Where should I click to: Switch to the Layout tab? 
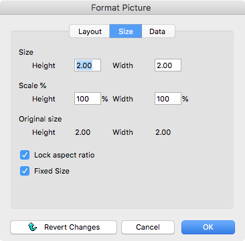click(90, 31)
